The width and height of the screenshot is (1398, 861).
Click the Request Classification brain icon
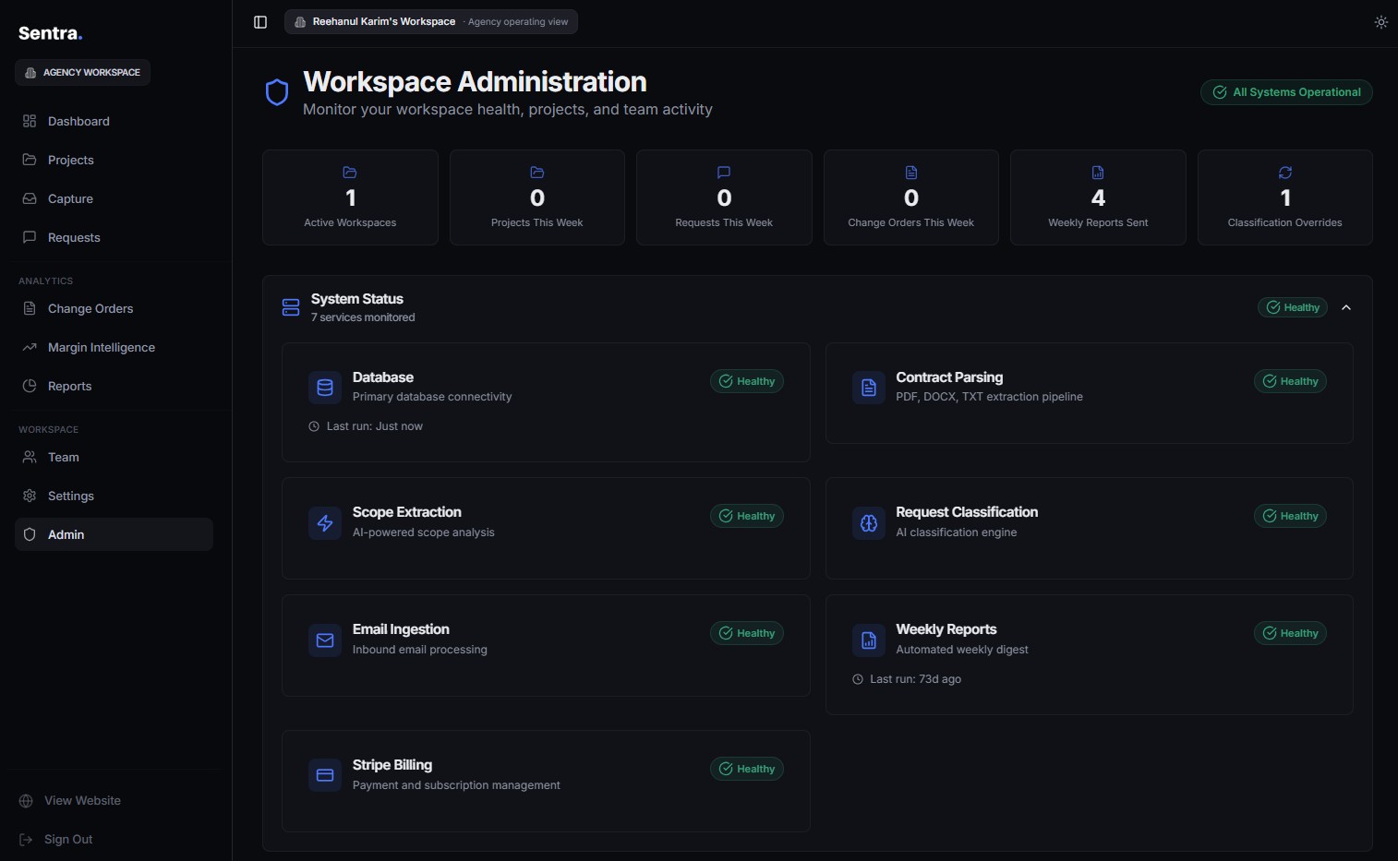(869, 523)
